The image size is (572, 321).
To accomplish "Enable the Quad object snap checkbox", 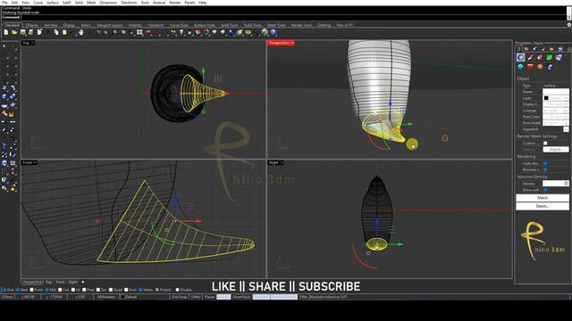I will 111,290.
